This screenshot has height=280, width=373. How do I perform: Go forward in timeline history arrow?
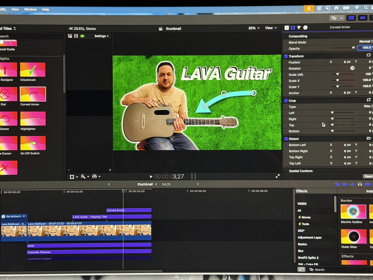coord(198,184)
